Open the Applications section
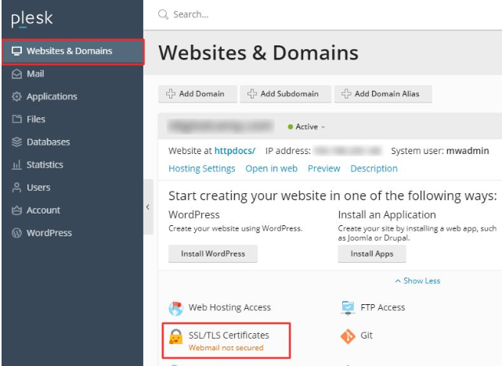The height and width of the screenshot is (366, 502). pyautogui.click(x=52, y=96)
